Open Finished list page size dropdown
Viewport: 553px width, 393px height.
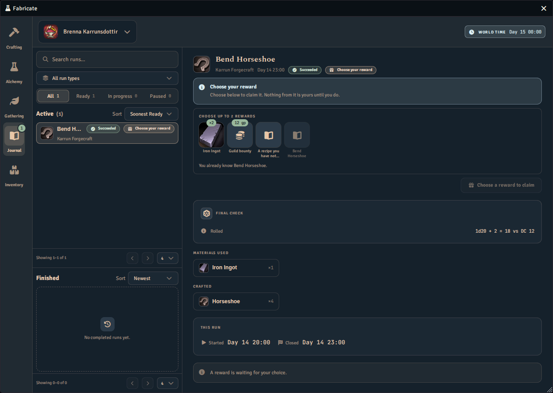(168, 383)
